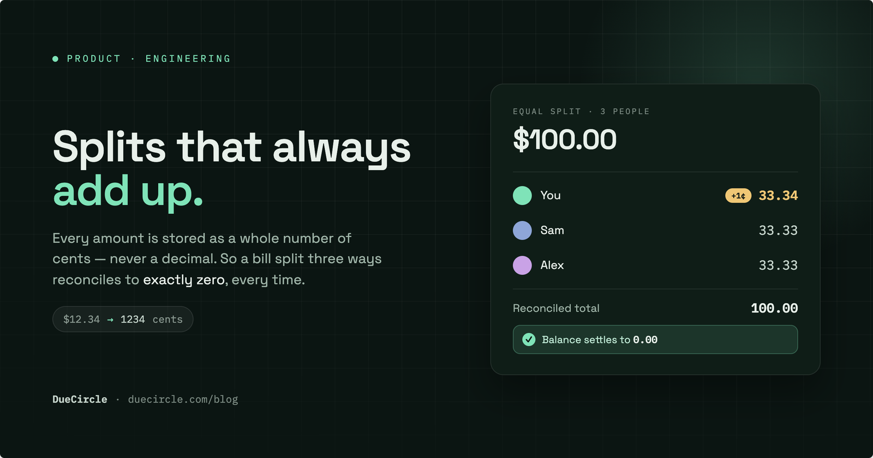This screenshot has height=458, width=873.
Task: Click the EQUAL SPLIT · 3 PEOPLE label
Action: (581, 111)
